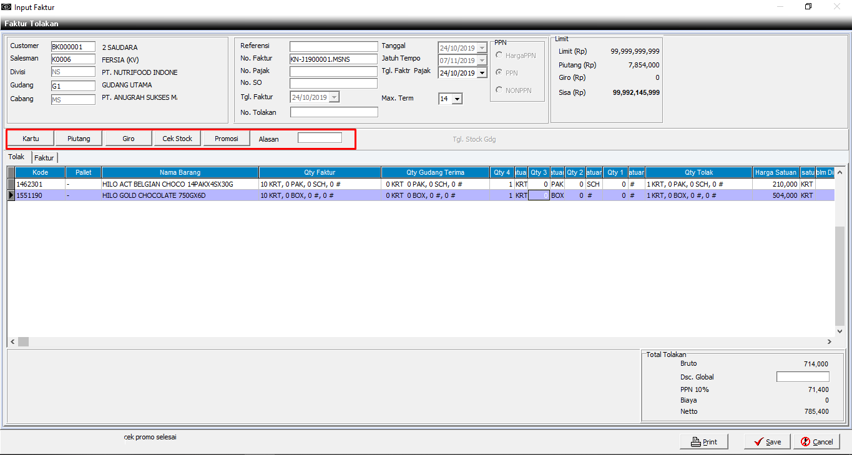Image resolution: width=852 pixels, height=455 pixels.
Task: Click the horizontal scrollbar thumb of the table
Action: [x=23, y=341]
